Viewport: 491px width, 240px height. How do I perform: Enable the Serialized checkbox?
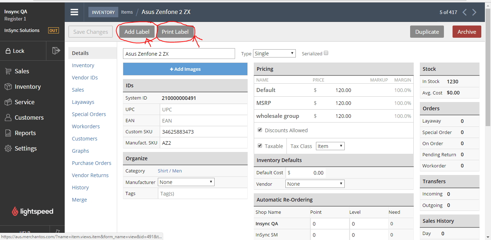326,53
